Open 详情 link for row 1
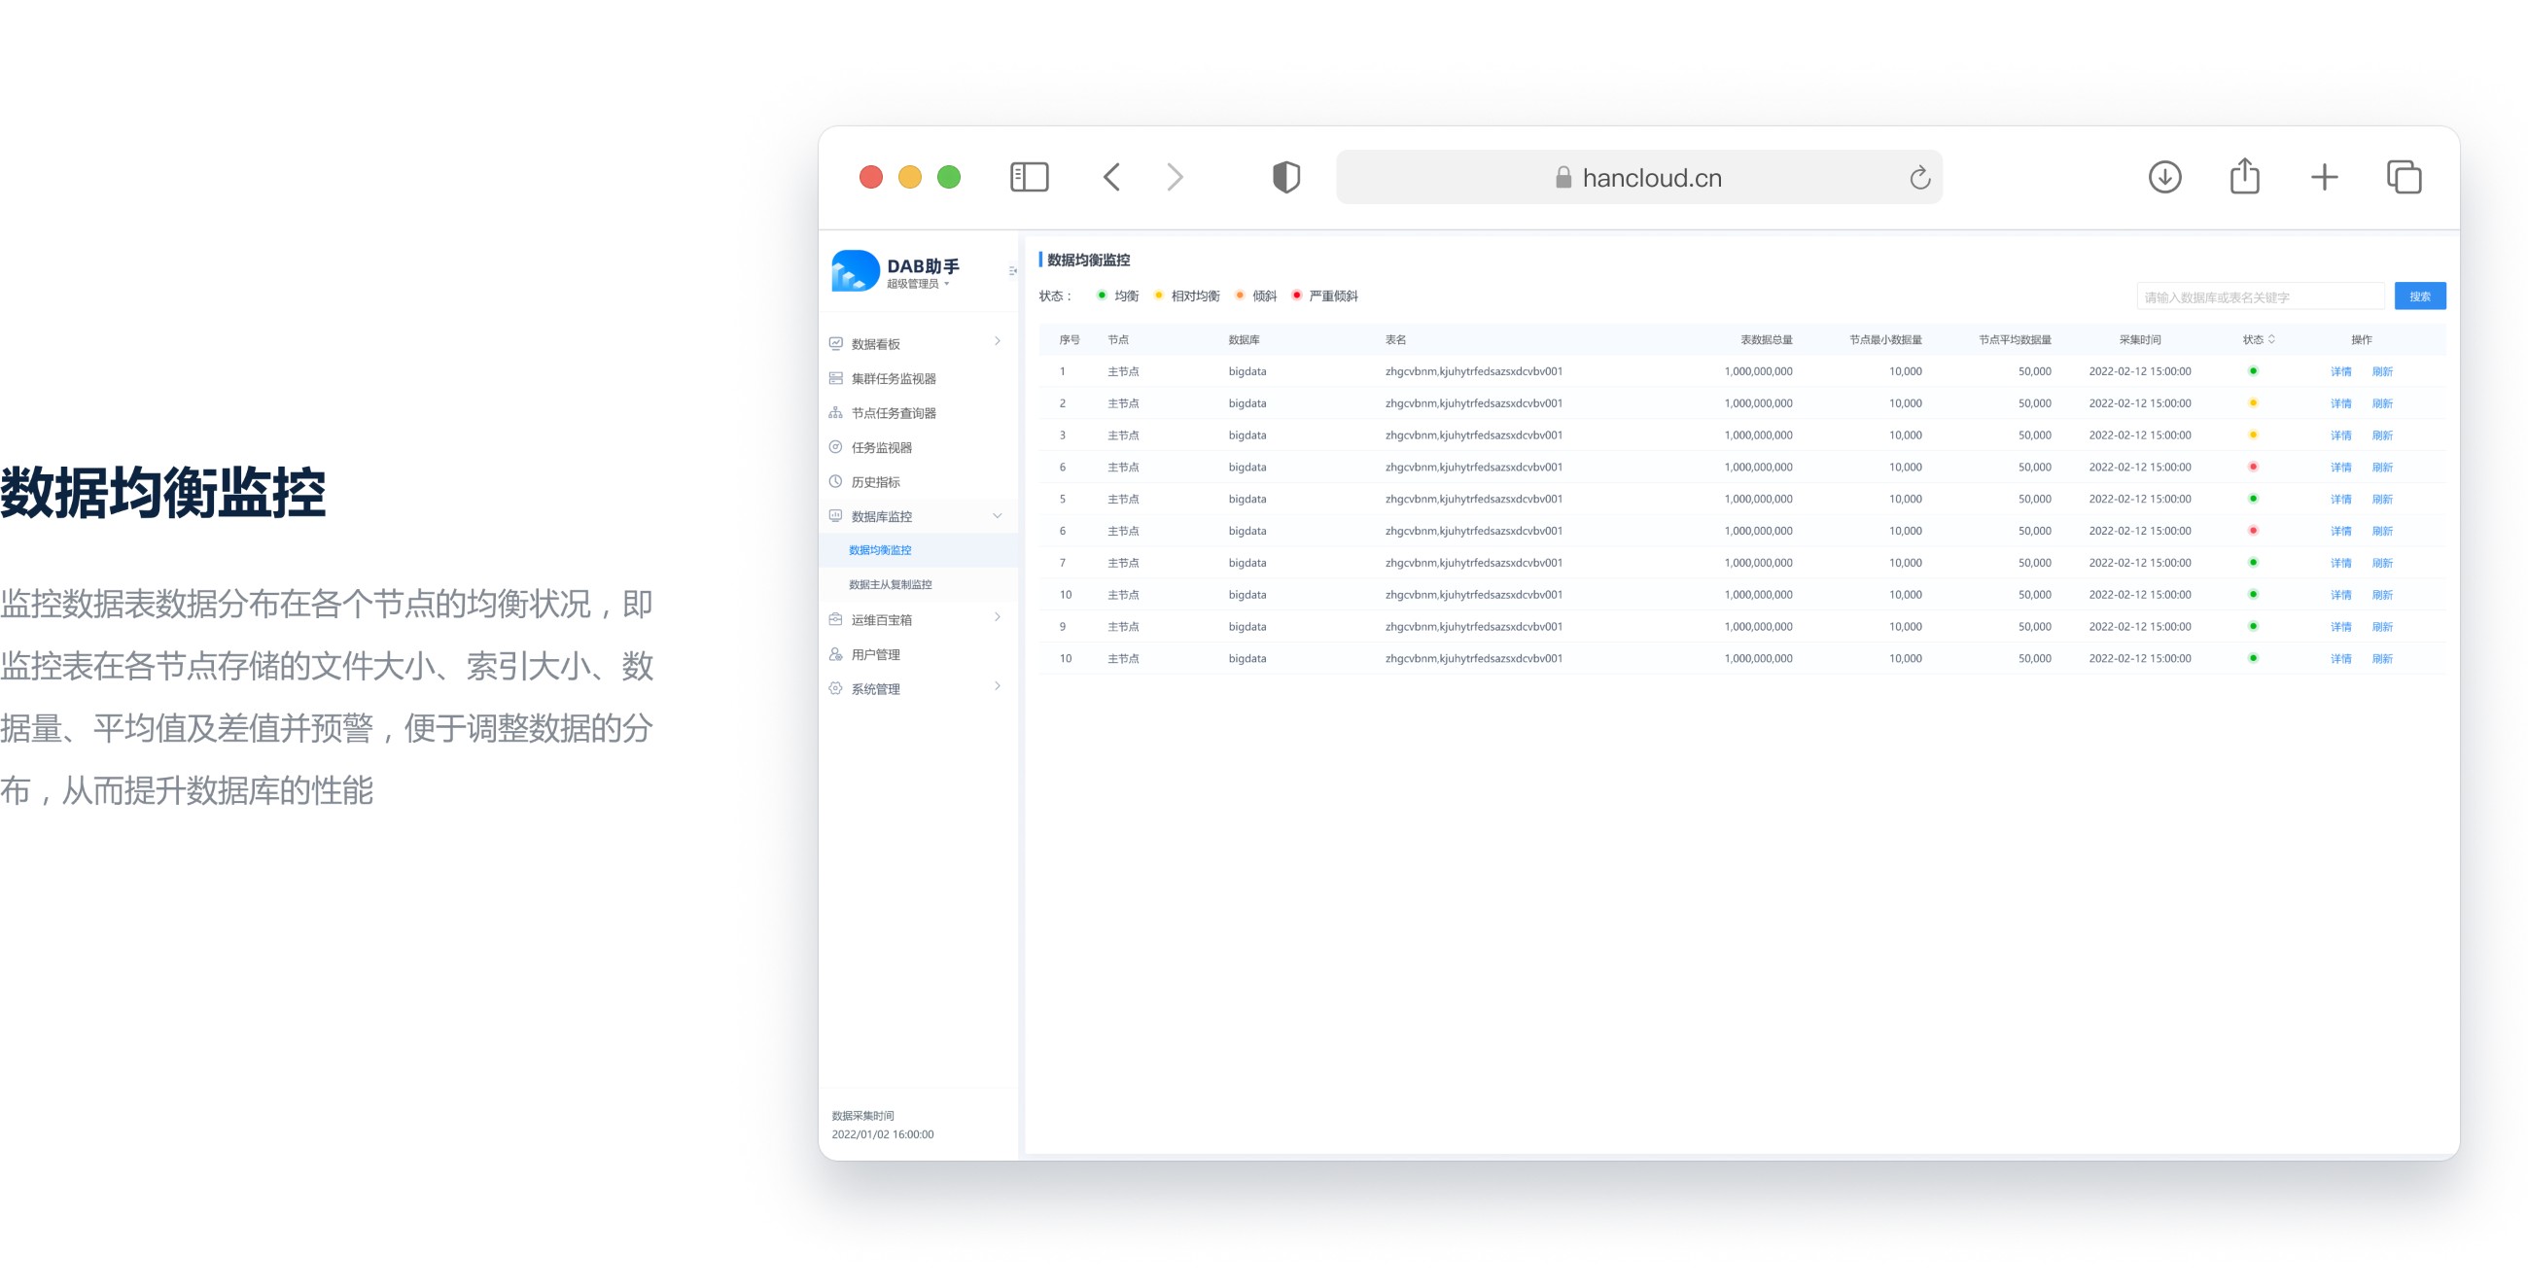This screenshot has width=2528, height=1287. click(2340, 371)
